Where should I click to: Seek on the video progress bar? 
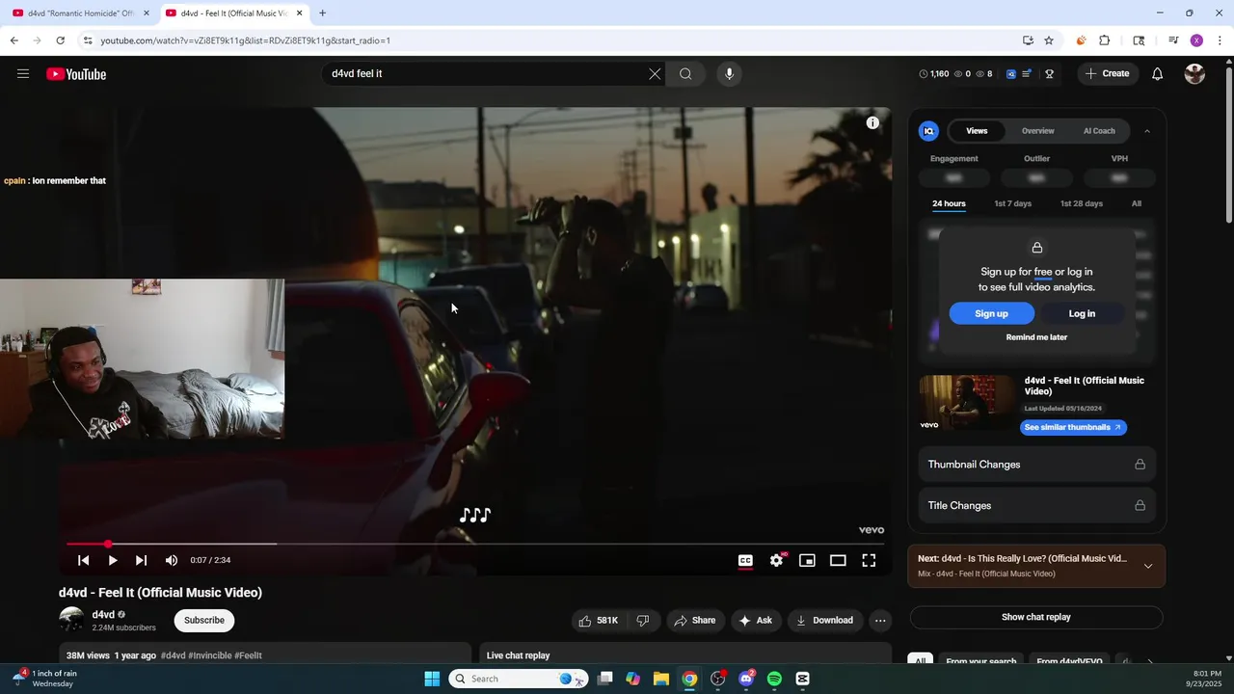click(x=475, y=545)
